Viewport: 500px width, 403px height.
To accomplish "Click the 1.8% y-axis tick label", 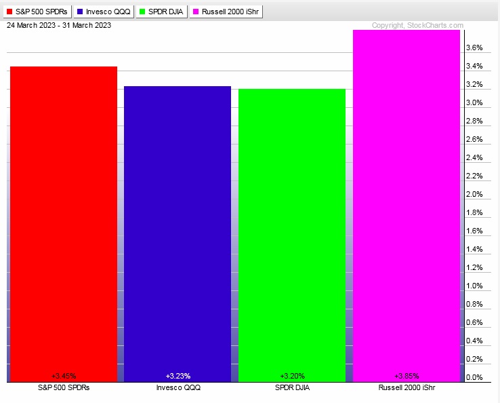I will click(x=474, y=212).
